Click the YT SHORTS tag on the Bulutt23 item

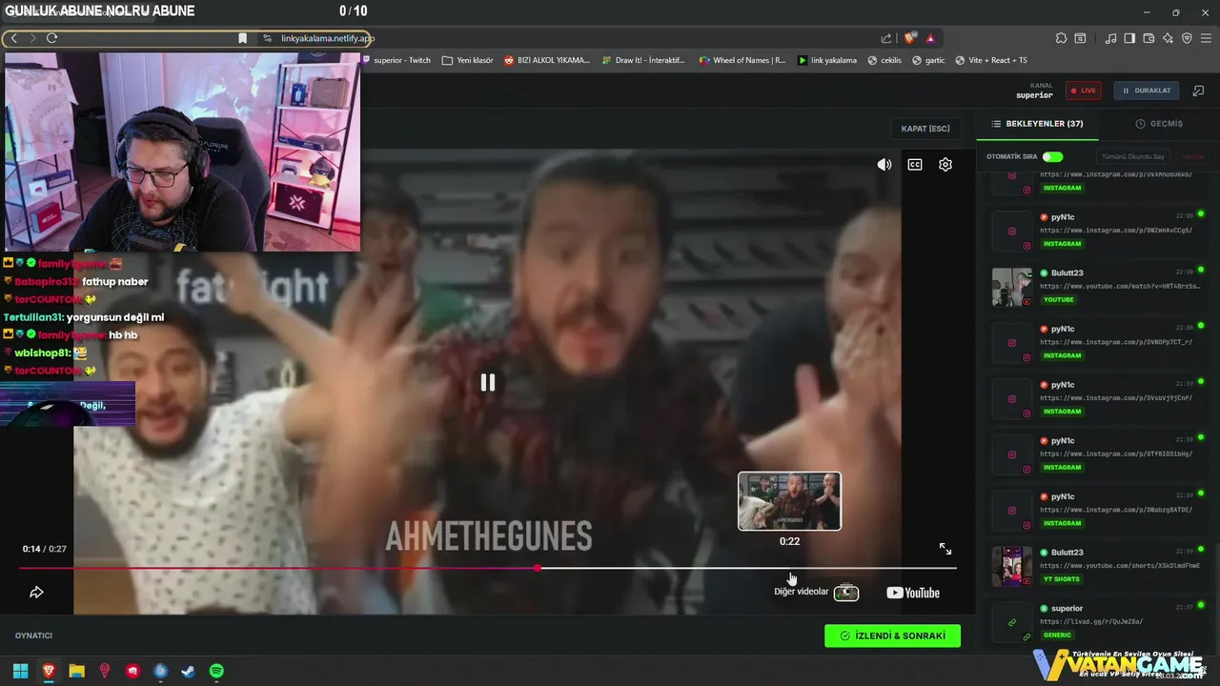pyautogui.click(x=1062, y=579)
